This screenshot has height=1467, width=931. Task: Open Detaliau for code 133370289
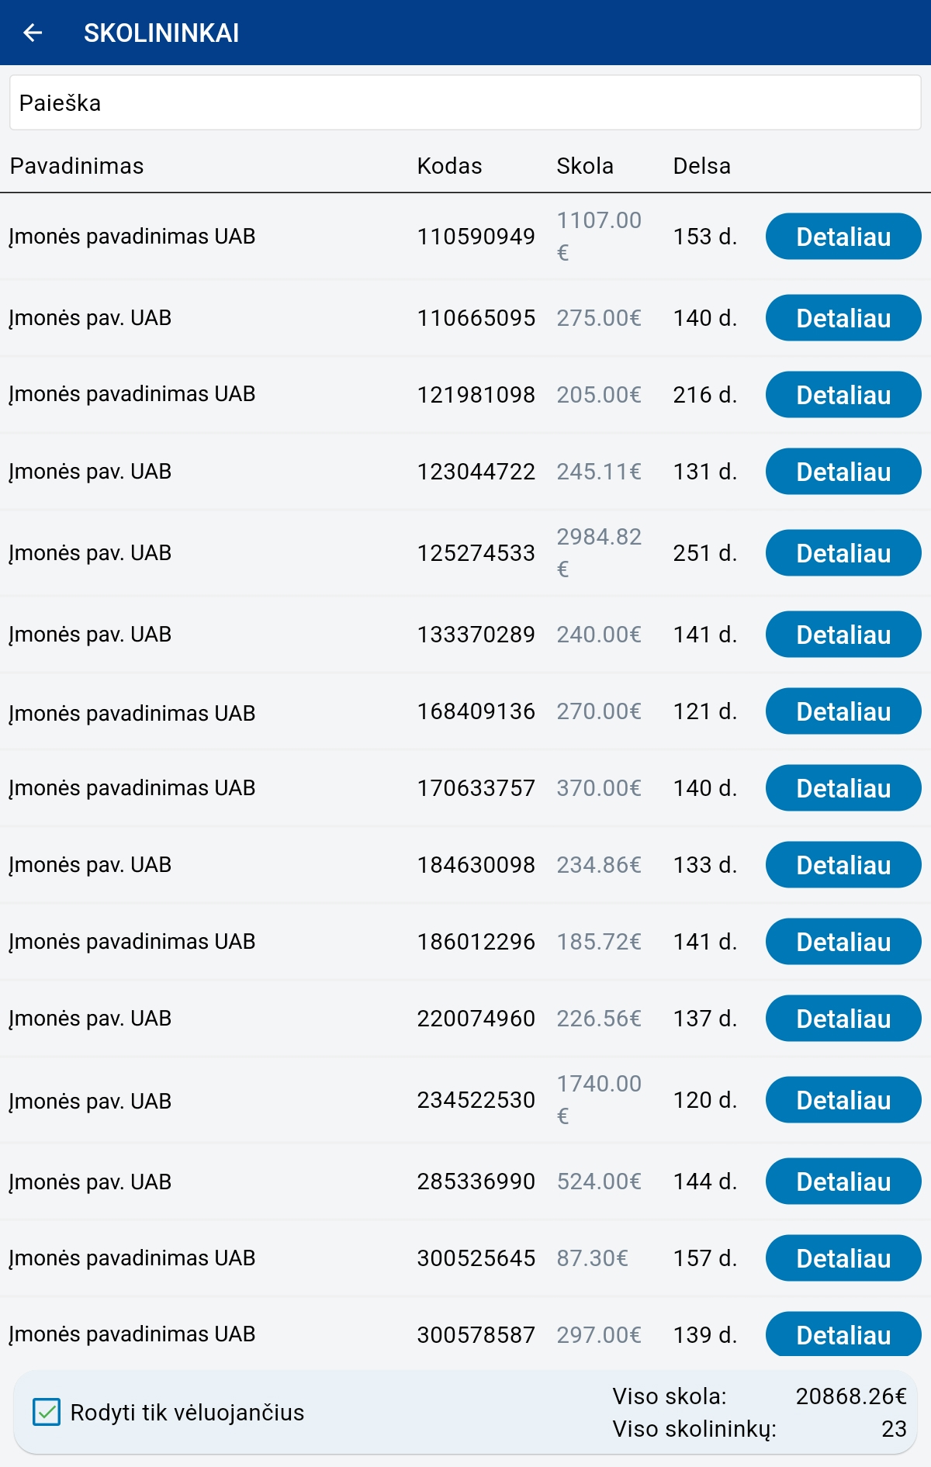click(843, 635)
